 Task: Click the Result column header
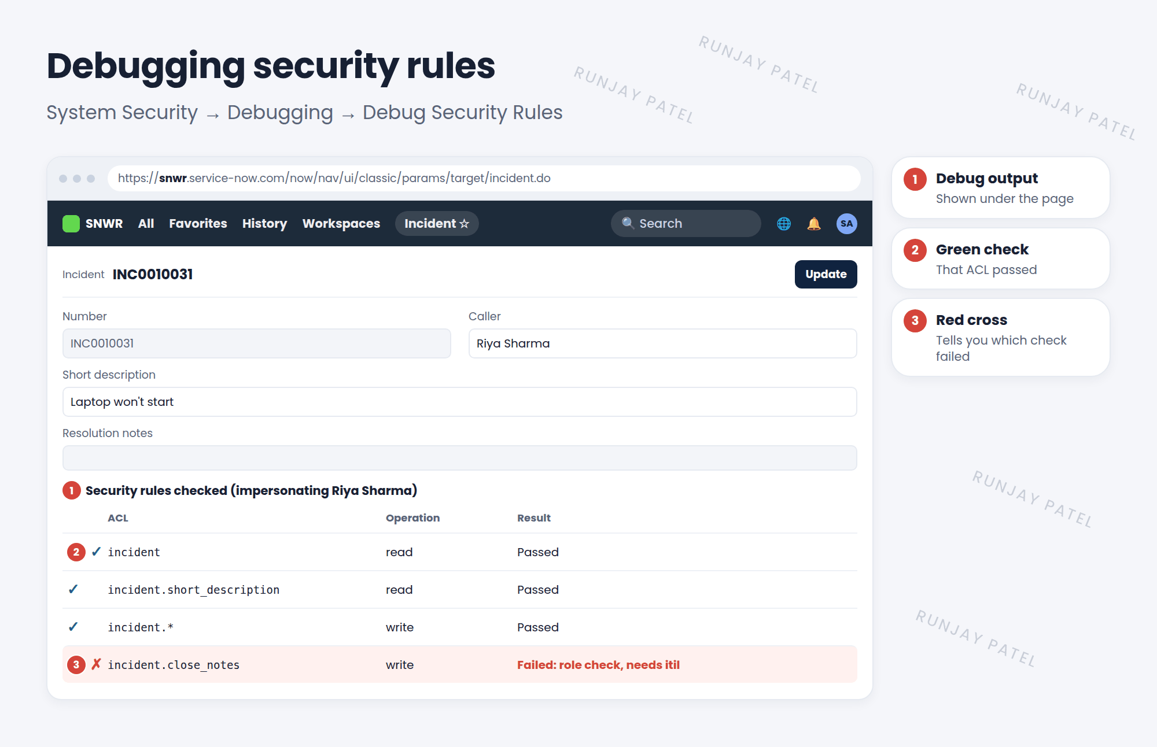(533, 518)
